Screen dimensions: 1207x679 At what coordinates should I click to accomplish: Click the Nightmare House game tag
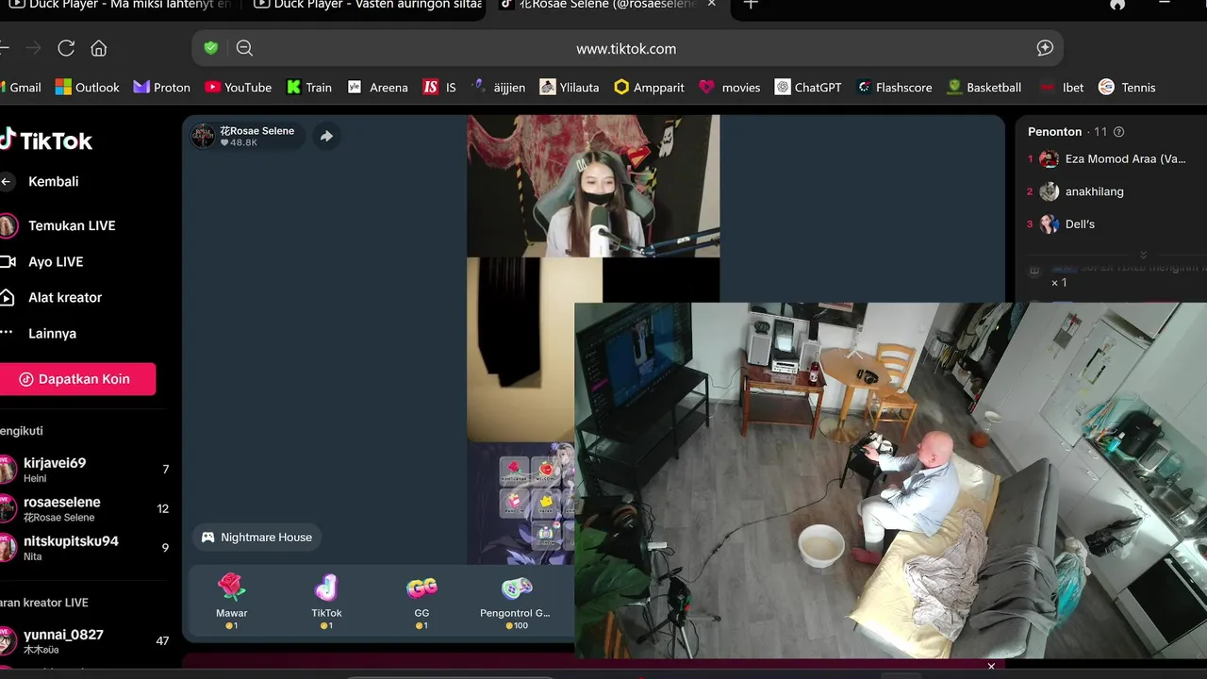point(256,538)
